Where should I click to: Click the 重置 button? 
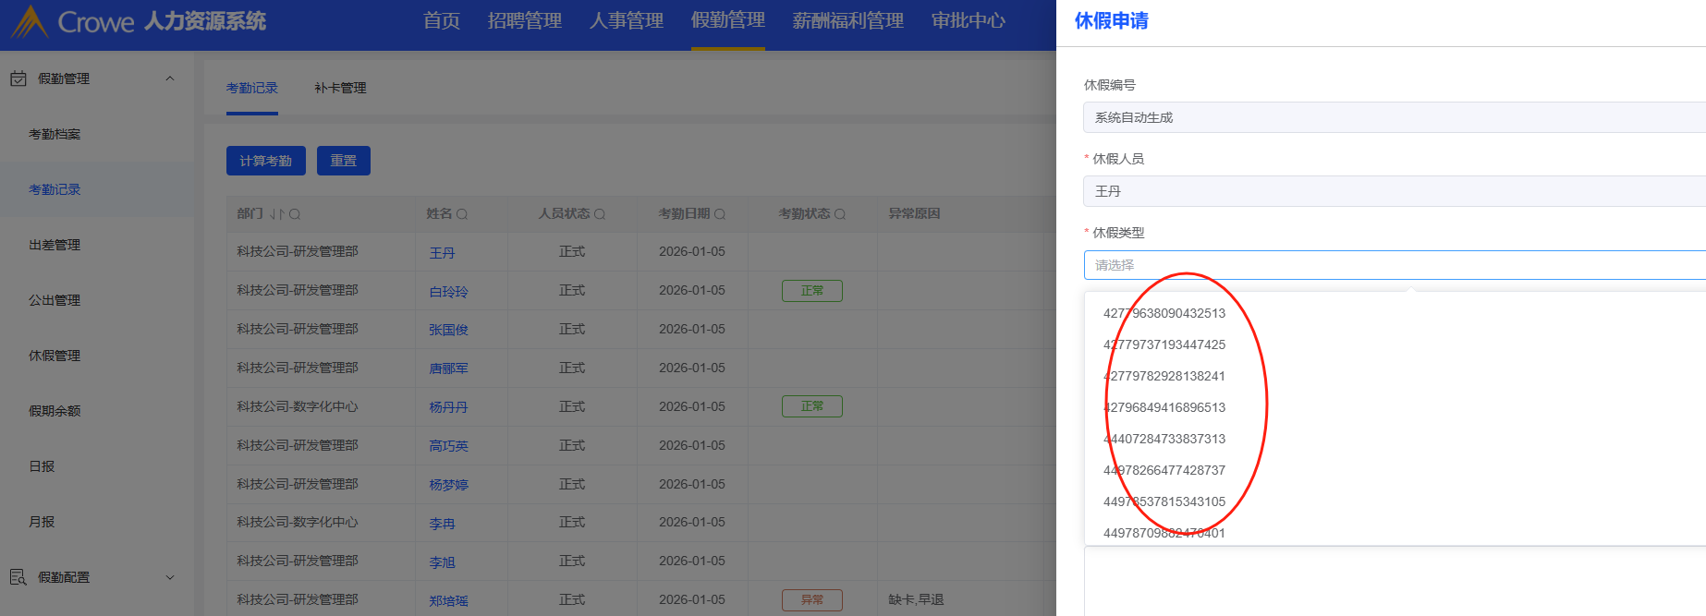click(x=343, y=161)
